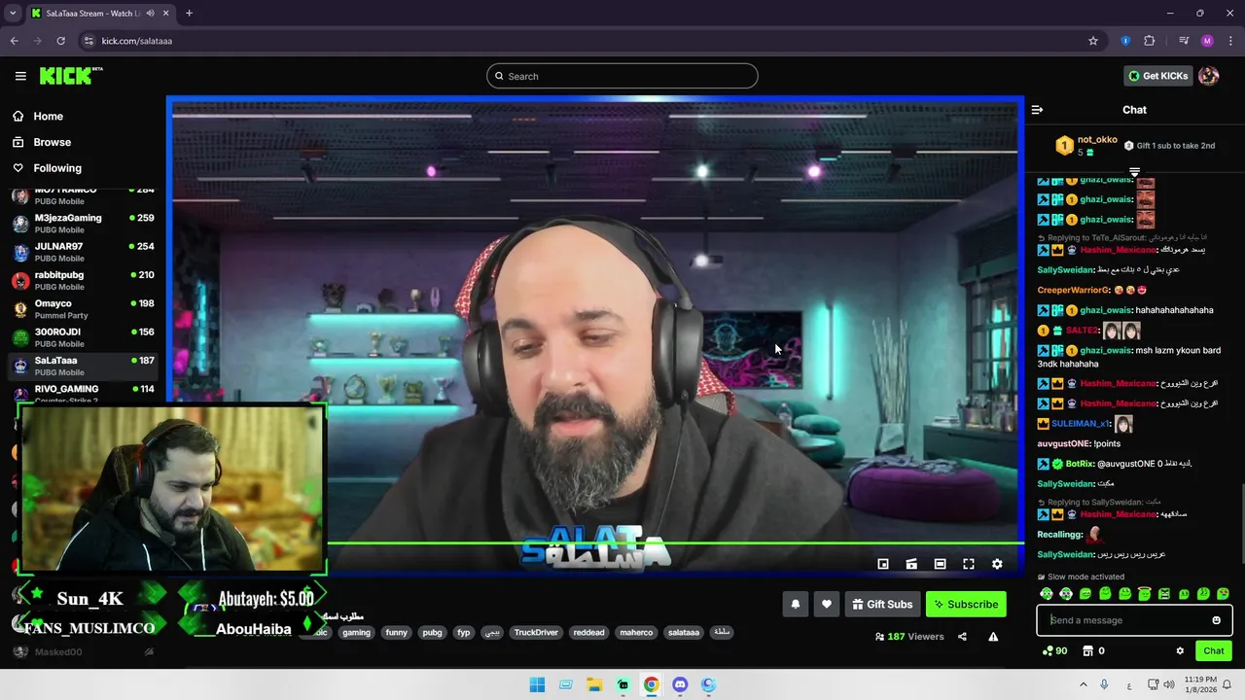Screen dimensions: 1245x700
Task: Follow the channel with the heart button
Action: coord(827,604)
